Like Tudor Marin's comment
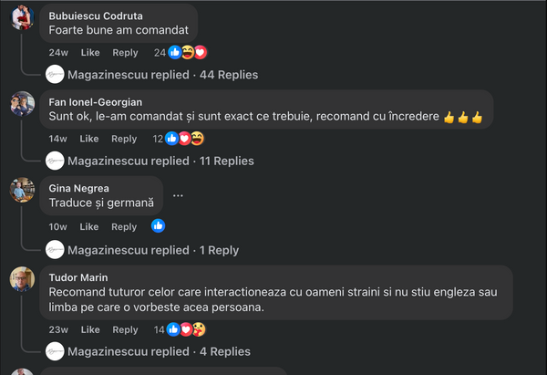The width and height of the screenshot is (547, 375). [90, 329]
